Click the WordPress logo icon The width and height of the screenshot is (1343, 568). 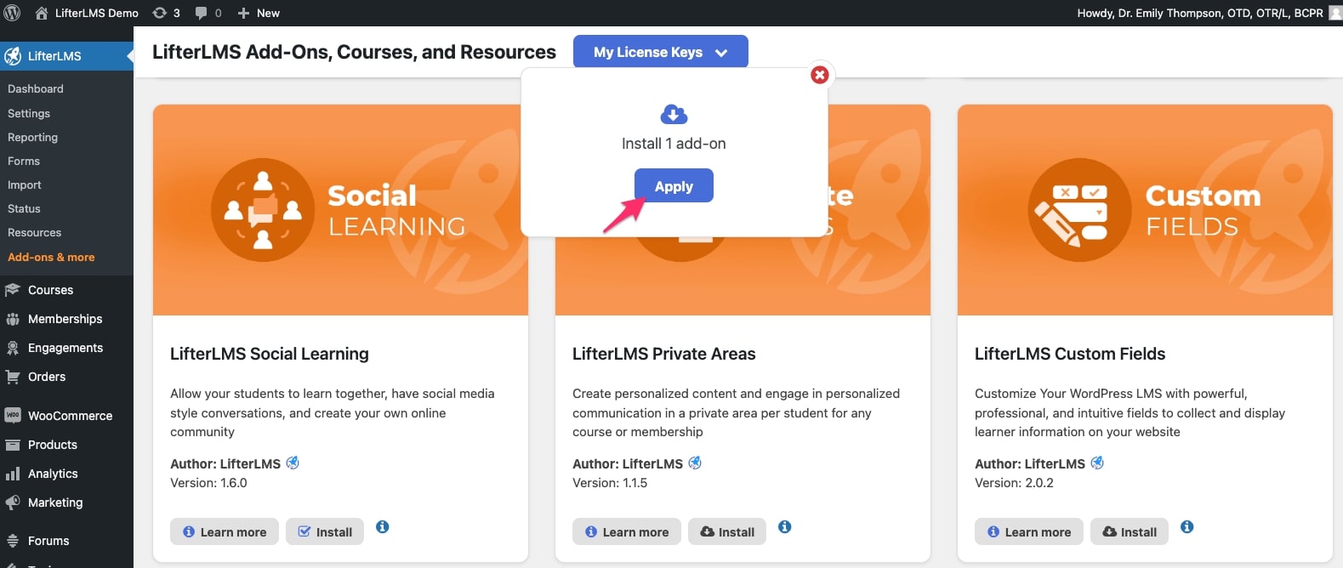coord(13,13)
